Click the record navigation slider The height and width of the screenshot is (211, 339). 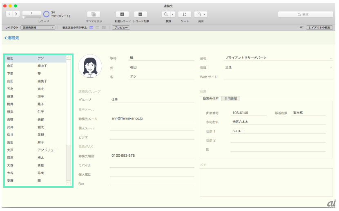(x=24, y=17)
